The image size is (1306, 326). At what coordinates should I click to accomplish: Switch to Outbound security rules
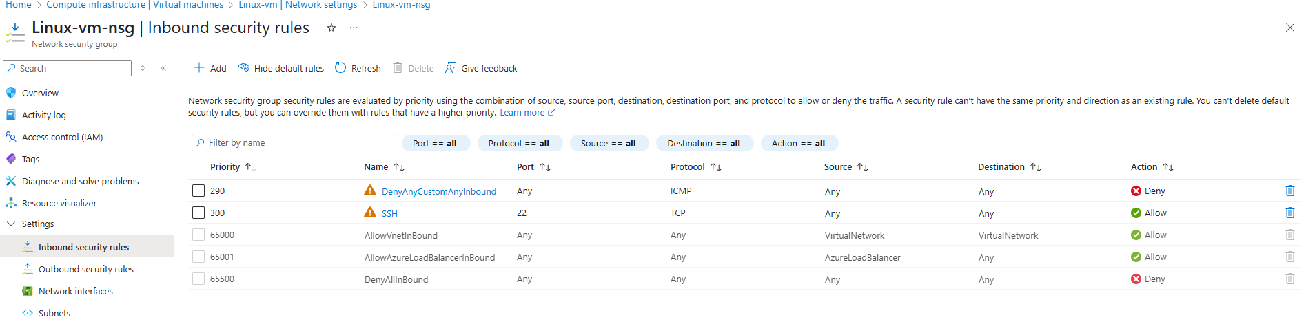pyautogui.click(x=86, y=269)
